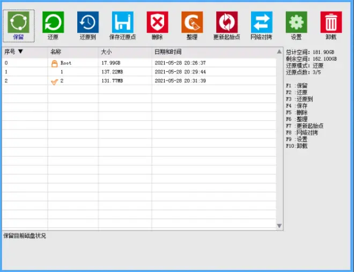Click the scrollbar up arrow
The image size is (354, 272).
click(279, 52)
